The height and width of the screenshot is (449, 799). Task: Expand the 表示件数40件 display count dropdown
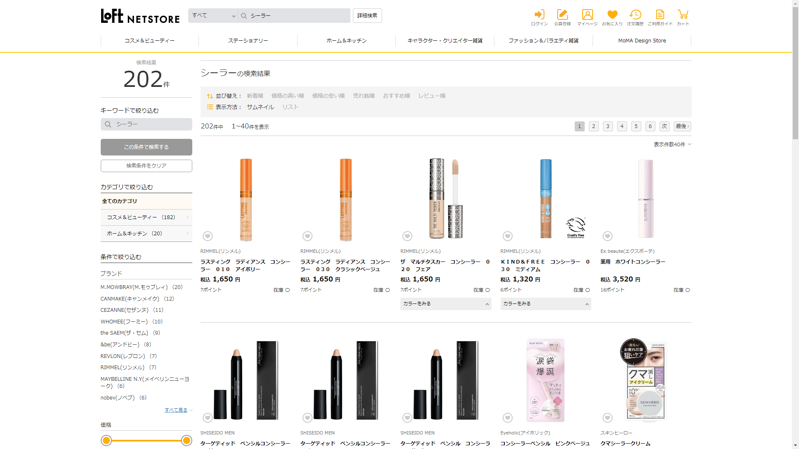672,145
